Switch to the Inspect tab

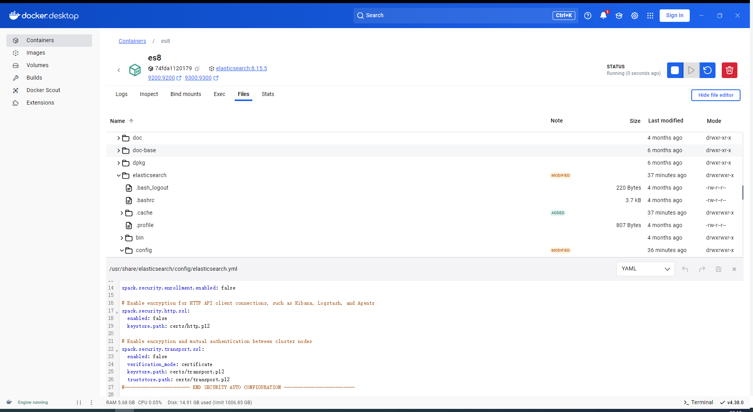149,94
